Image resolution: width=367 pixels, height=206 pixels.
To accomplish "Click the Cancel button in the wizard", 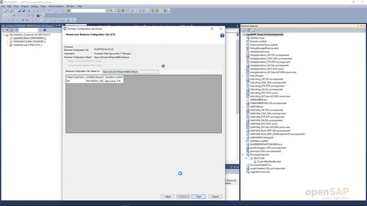I will 215,196.
